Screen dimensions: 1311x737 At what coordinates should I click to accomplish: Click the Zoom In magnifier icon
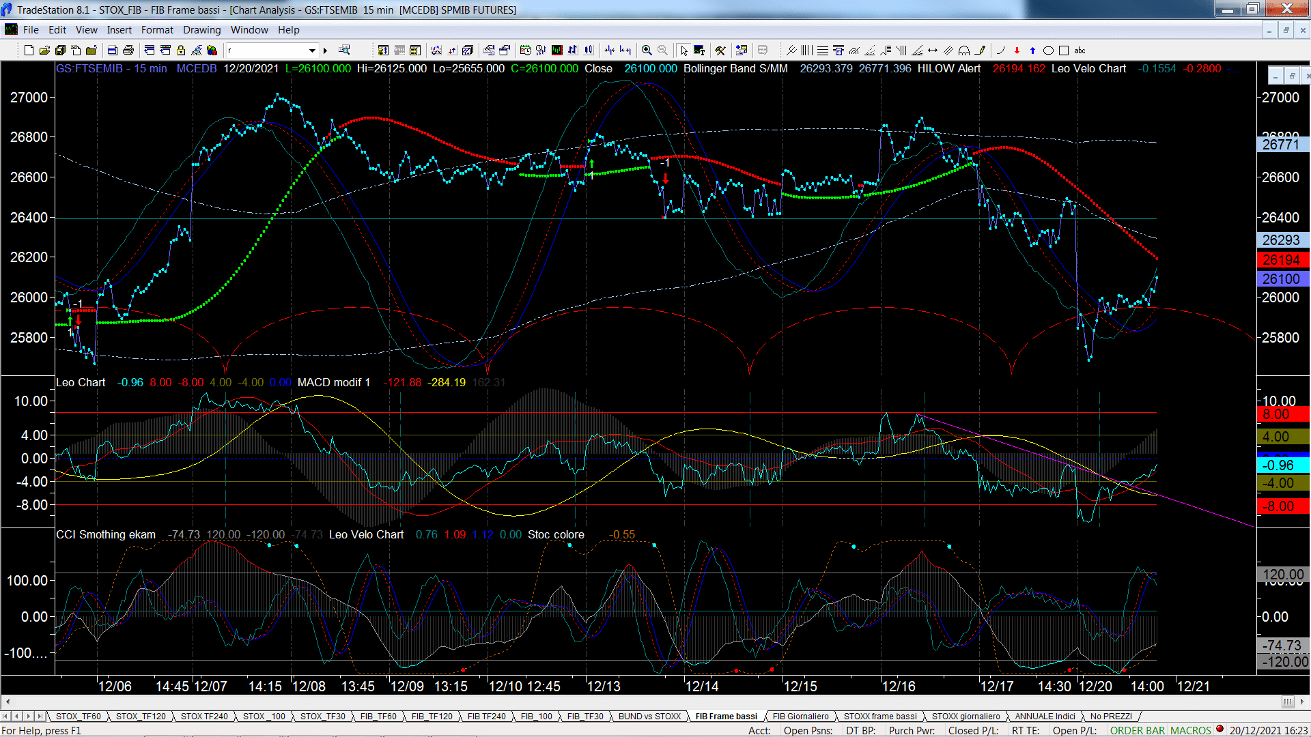647,50
